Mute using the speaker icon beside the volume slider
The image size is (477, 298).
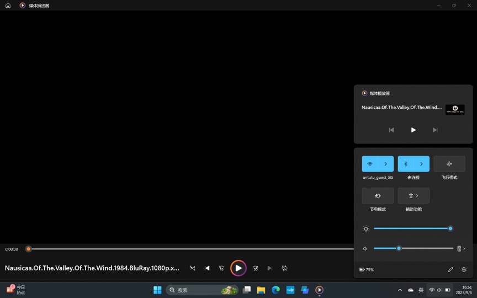pyautogui.click(x=365, y=248)
